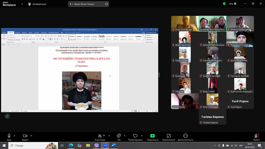Expand audio options arrow beside Звук

[x=14, y=136]
